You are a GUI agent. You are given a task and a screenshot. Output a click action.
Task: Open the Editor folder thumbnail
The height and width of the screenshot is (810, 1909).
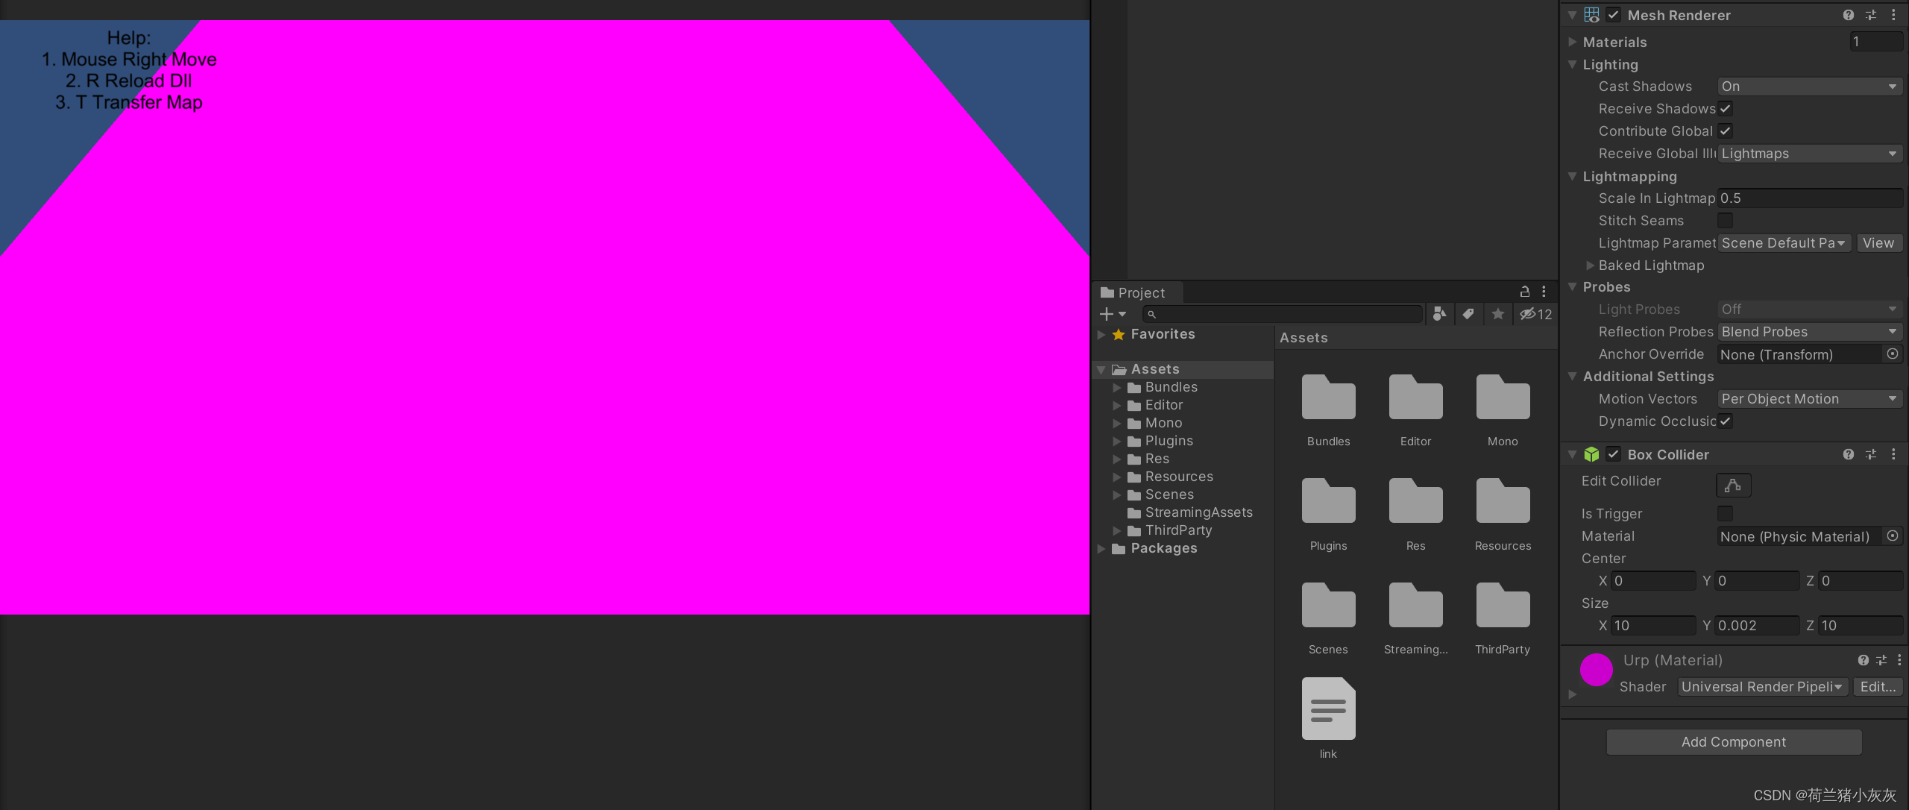pos(1415,397)
